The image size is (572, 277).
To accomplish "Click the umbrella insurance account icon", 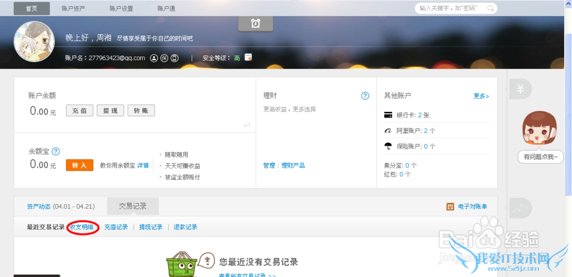I will [x=388, y=146].
